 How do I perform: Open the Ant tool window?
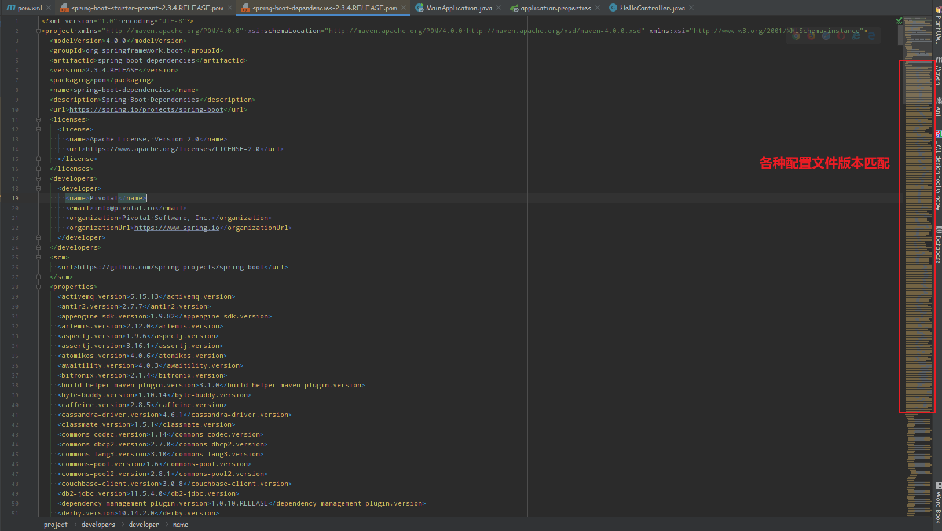pos(938,107)
